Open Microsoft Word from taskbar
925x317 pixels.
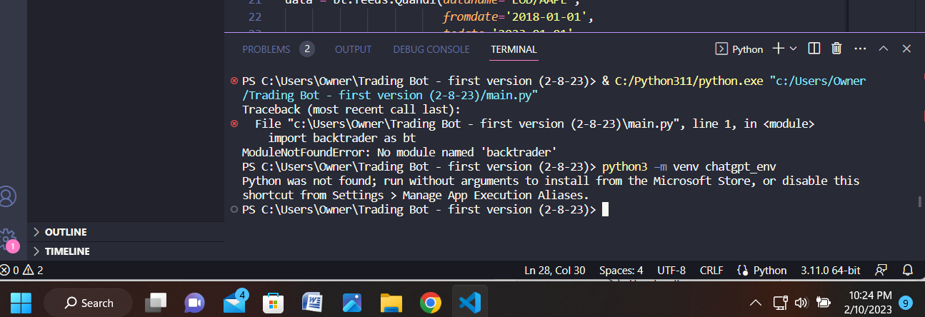312,303
